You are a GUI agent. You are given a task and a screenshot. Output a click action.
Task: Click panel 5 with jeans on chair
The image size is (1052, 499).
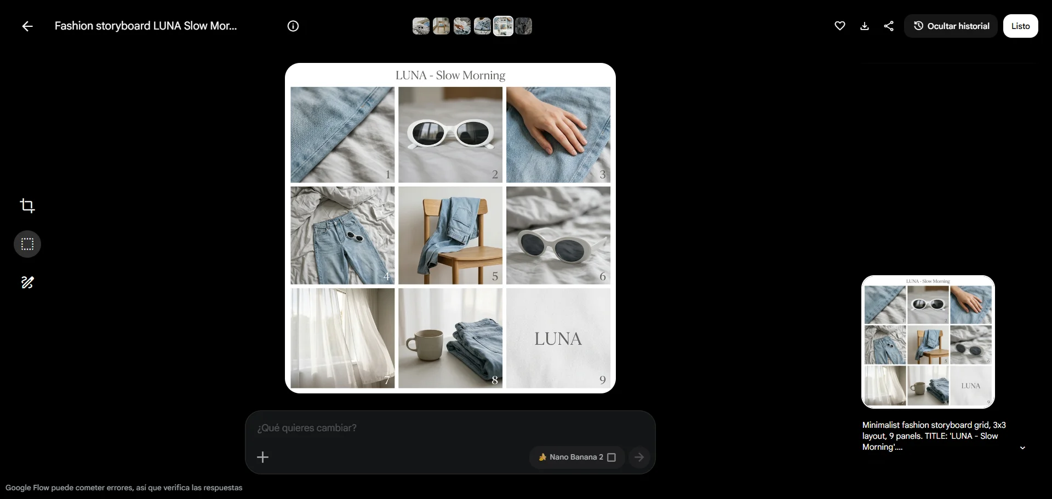click(x=450, y=235)
